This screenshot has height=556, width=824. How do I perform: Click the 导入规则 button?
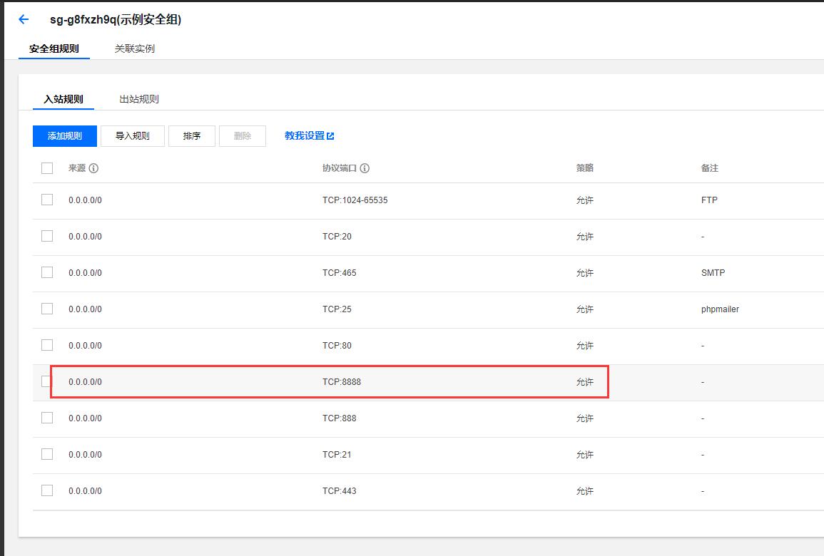[x=133, y=136]
